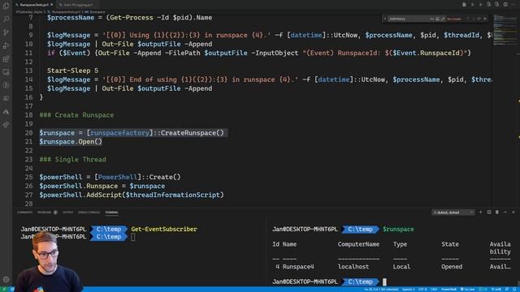Close the bottom panel
520x292 pixels.
(513, 213)
